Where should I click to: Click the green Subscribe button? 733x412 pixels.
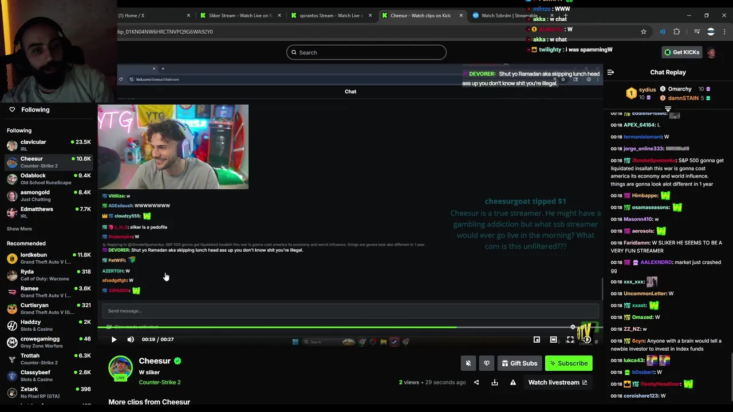tap(569, 363)
